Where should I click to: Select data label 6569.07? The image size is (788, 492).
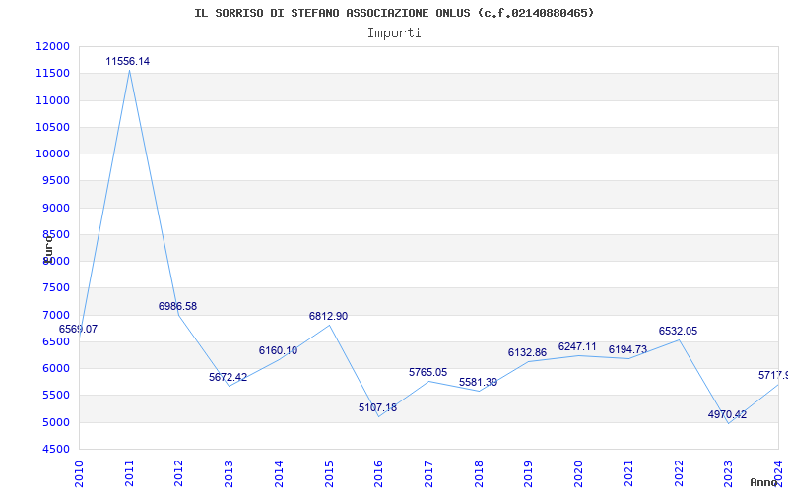pos(79,330)
